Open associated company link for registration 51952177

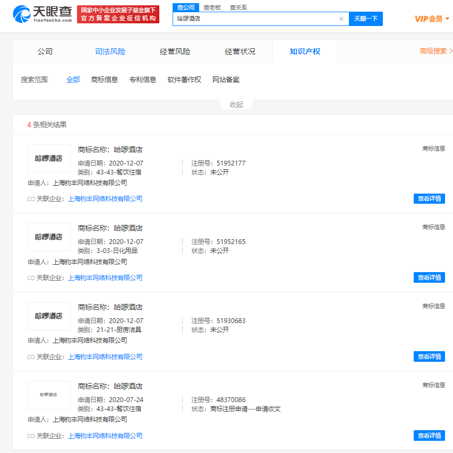tap(105, 199)
